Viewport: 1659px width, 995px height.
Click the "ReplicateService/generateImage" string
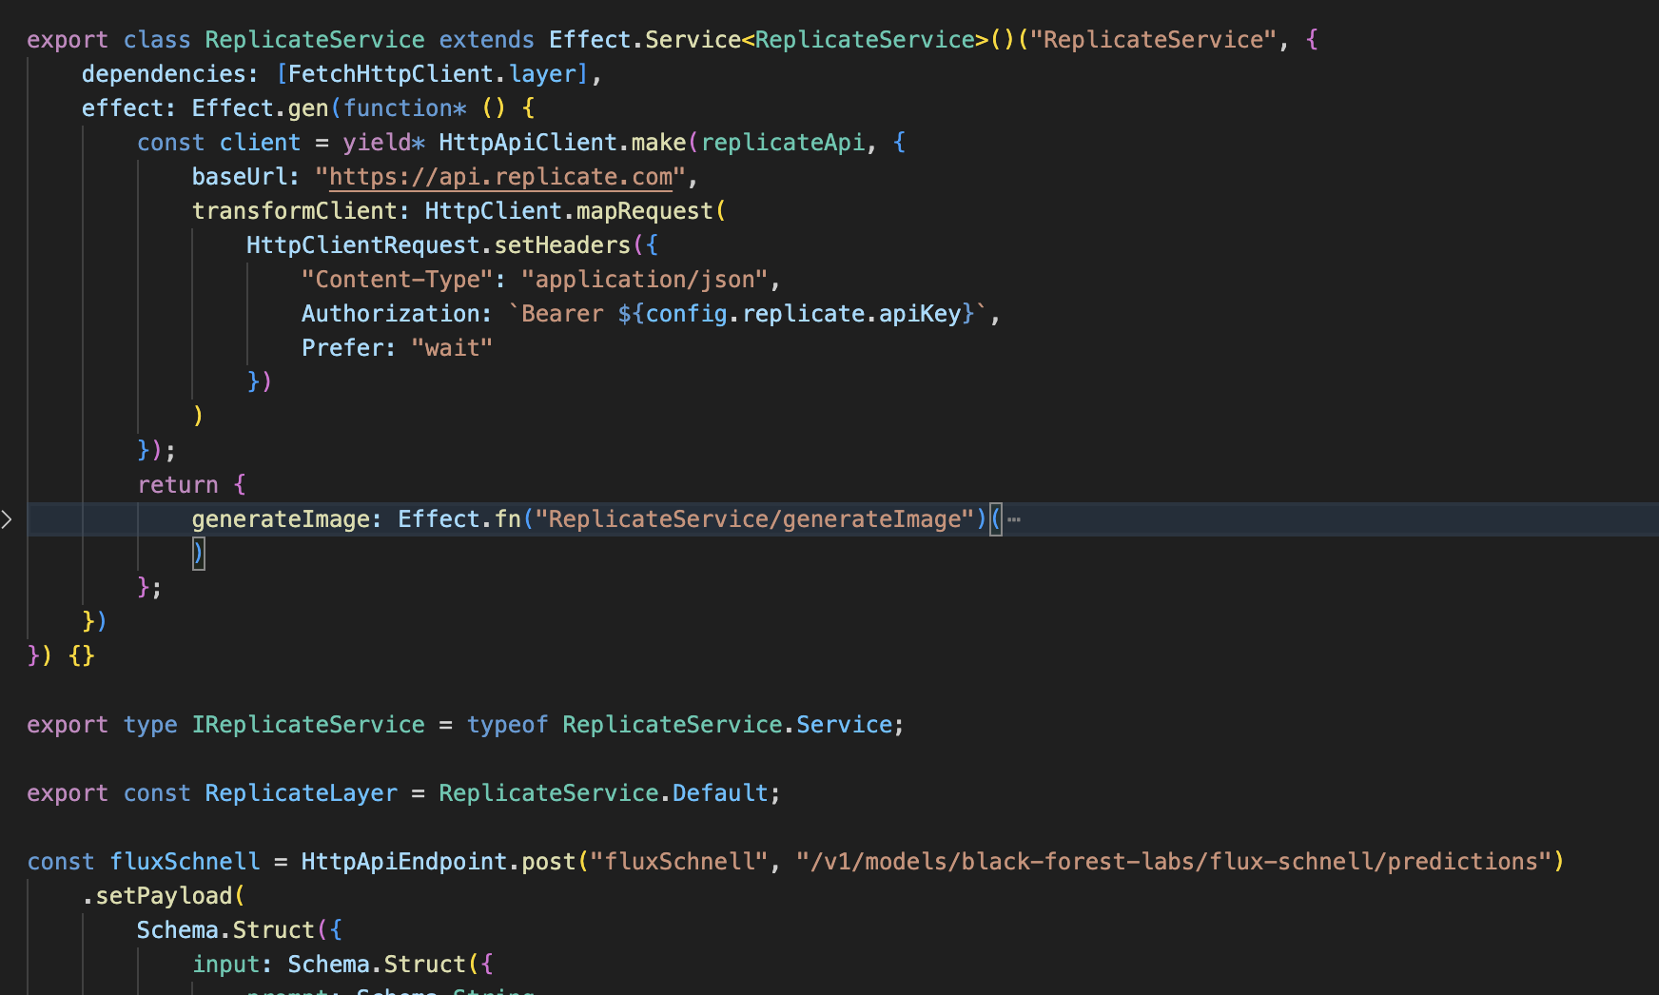[754, 519]
